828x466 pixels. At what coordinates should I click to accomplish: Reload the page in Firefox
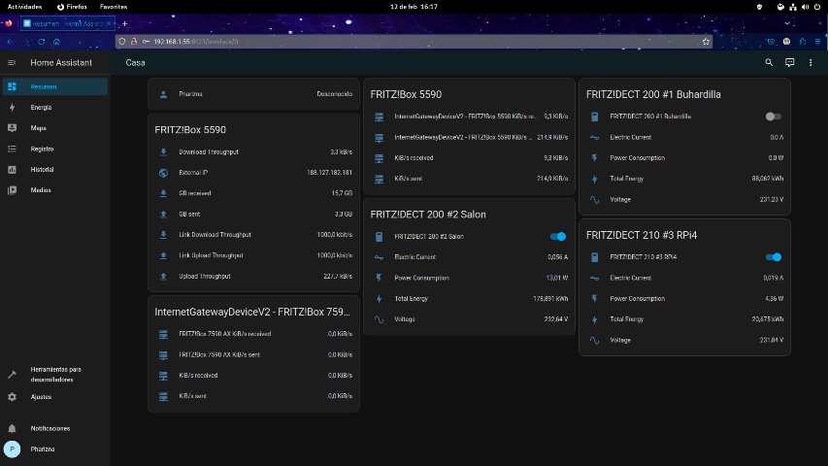pyautogui.click(x=41, y=41)
